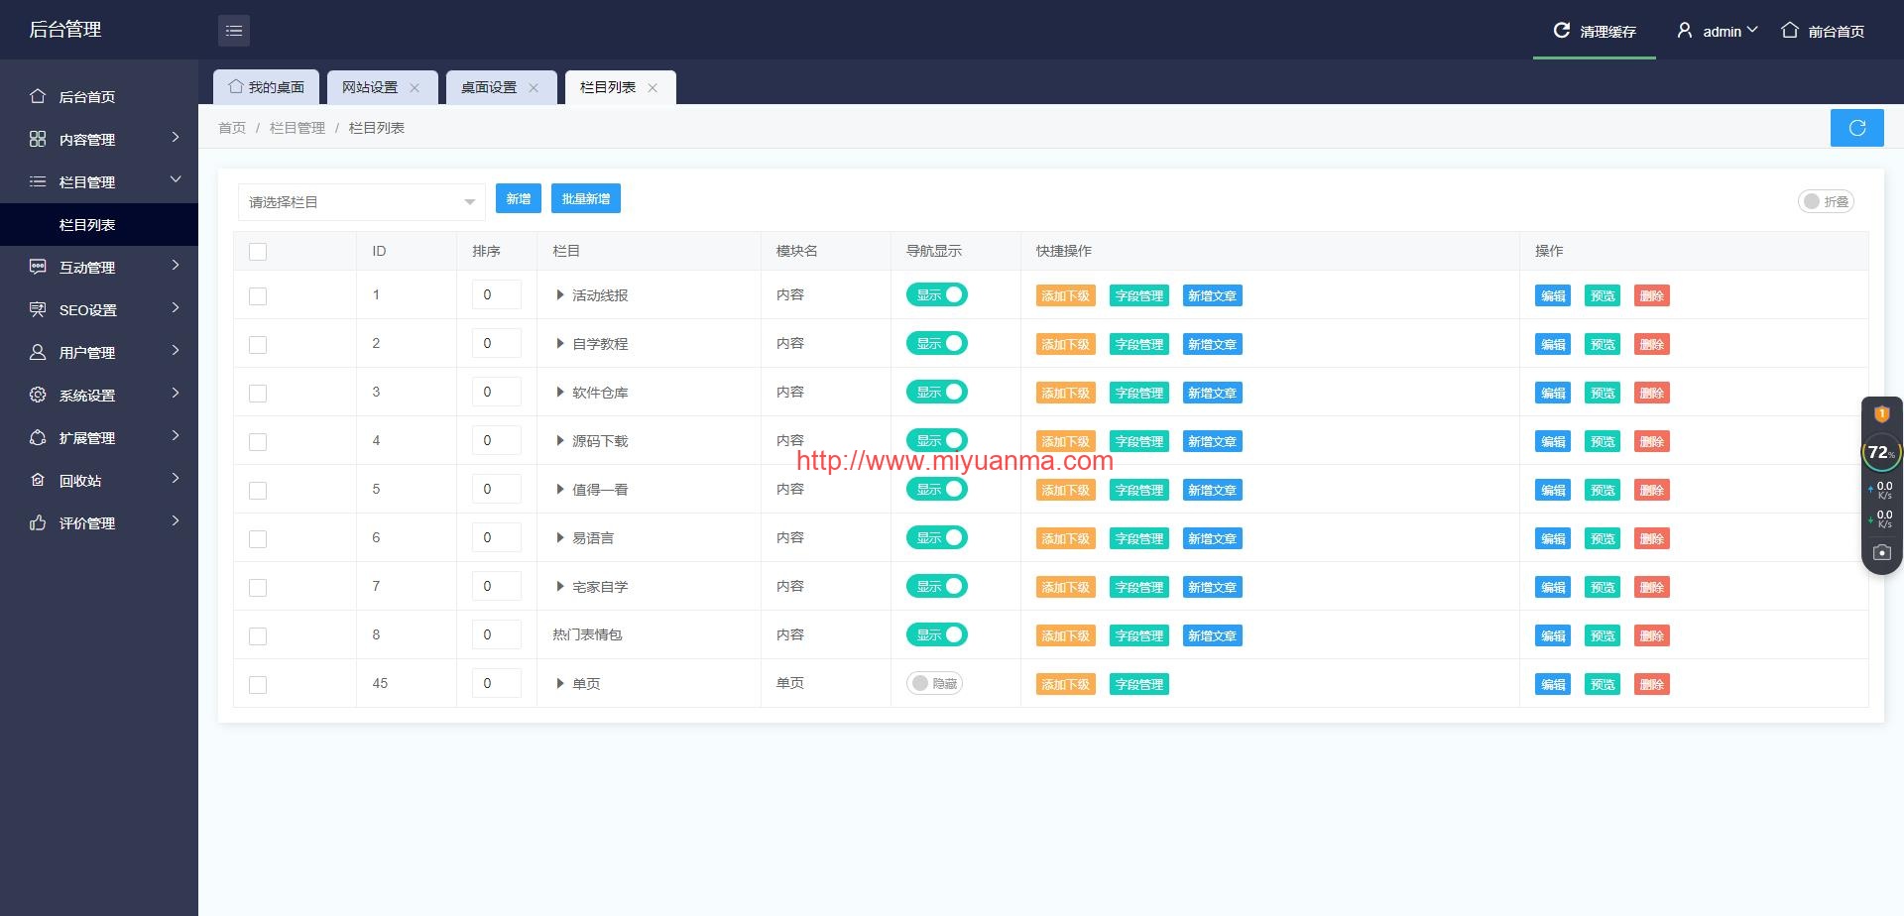This screenshot has width=1904, height=916.
Task: Expand the 单页 column tree row
Action: pos(560,684)
